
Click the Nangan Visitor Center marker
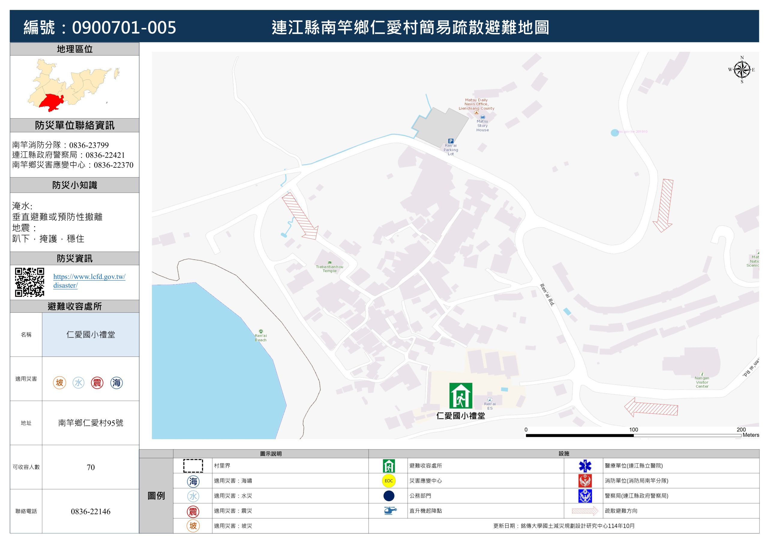(x=702, y=374)
